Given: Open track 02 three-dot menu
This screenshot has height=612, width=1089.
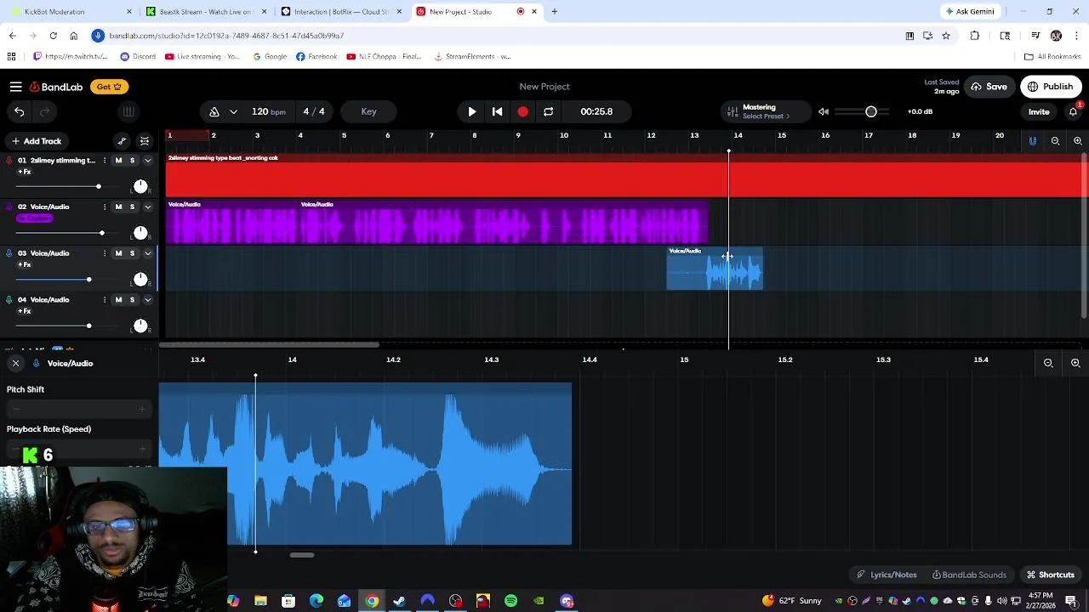Looking at the screenshot, I should click(x=105, y=207).
